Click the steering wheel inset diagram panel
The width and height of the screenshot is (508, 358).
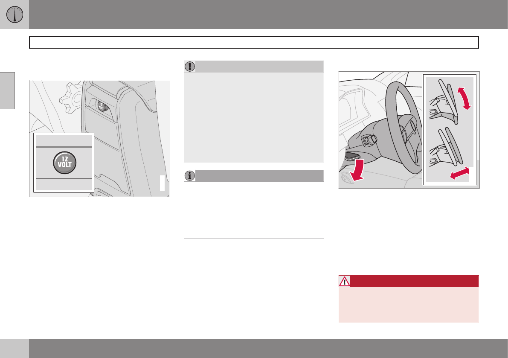(x=450, y=130)
